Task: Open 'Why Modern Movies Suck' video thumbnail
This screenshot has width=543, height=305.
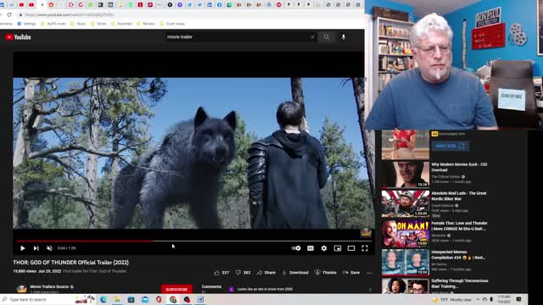Action: click(x=406, y=175)
